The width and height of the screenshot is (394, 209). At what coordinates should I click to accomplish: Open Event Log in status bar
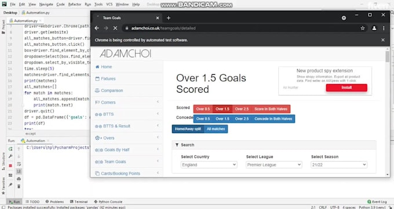pyautogui.click(x=377, y=201)
